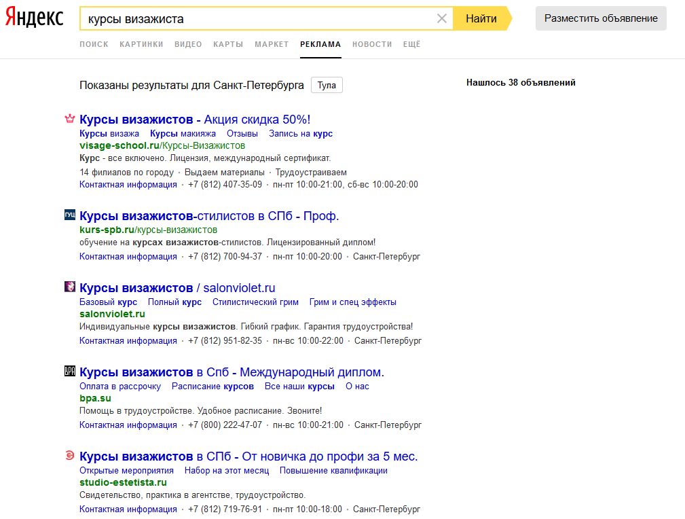Open 'Курсы визажистов-стилистов в СПб' ad title
Viewport: 685px width, 519px height.
[x=209, y=216]
